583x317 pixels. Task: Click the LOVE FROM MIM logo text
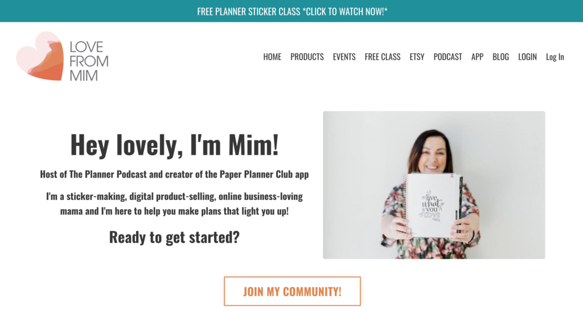(89, 61)
